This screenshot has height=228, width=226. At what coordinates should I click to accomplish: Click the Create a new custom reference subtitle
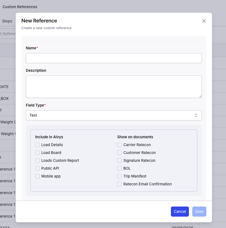pyautogui.click(x=46, y=28)
